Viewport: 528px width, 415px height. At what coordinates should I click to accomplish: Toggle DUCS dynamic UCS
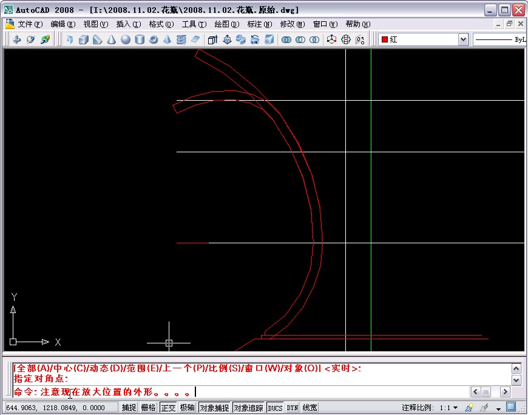pos(275,408)
